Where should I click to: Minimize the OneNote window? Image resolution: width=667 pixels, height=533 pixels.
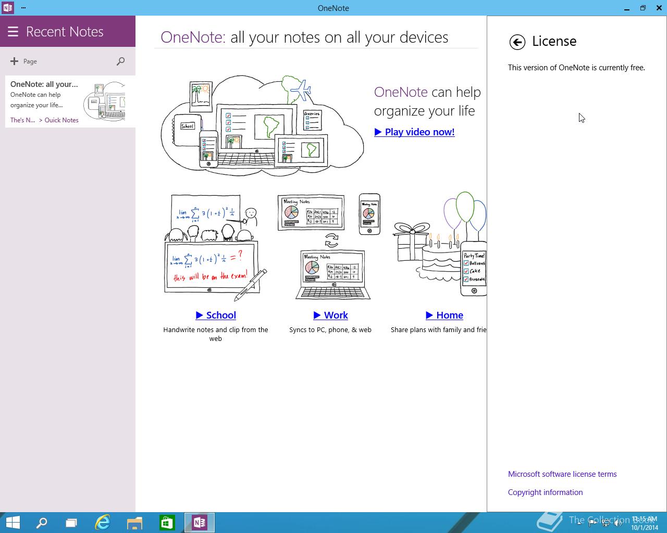(626, 8)
